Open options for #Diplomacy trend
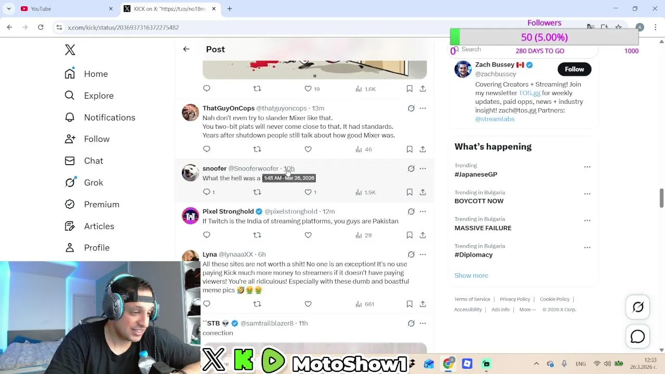The height and width of the screenshot is (374, 665). [587, 247]
